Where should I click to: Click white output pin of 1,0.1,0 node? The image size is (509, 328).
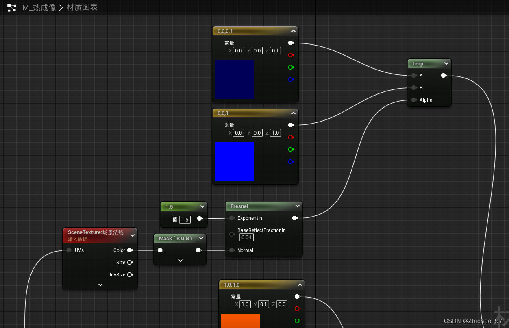[297, 296]
